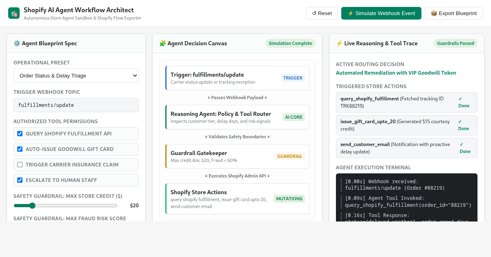Click the trigger webhook topic field

coord(76,105)
